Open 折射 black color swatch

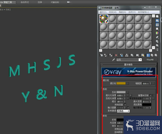[120, 120]
